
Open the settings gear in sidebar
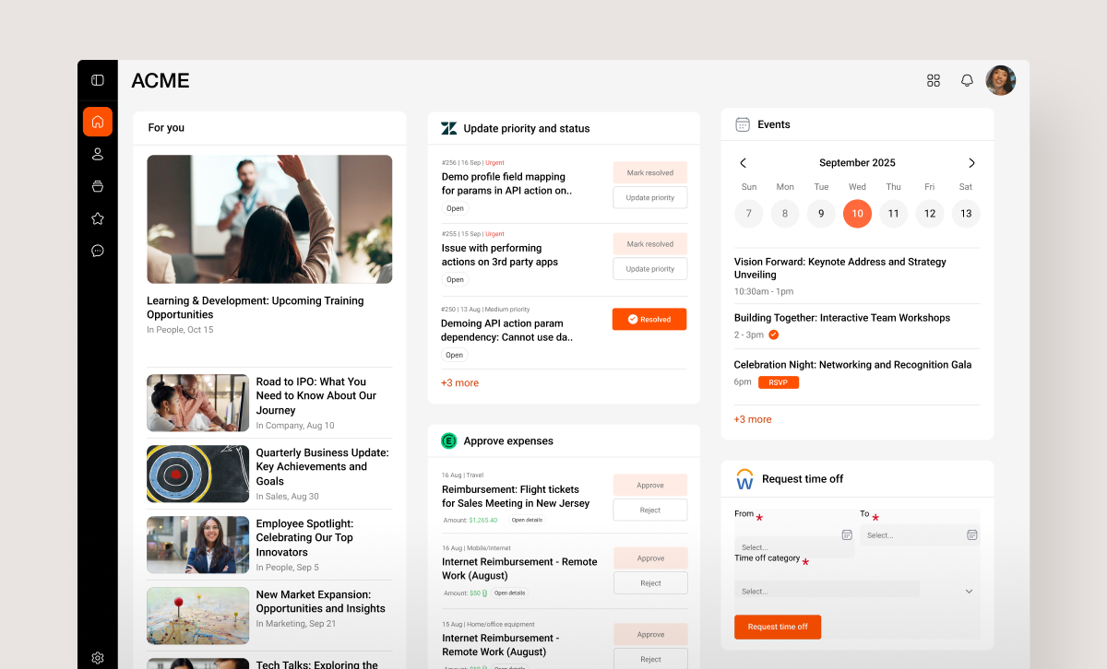coord(98,658)
